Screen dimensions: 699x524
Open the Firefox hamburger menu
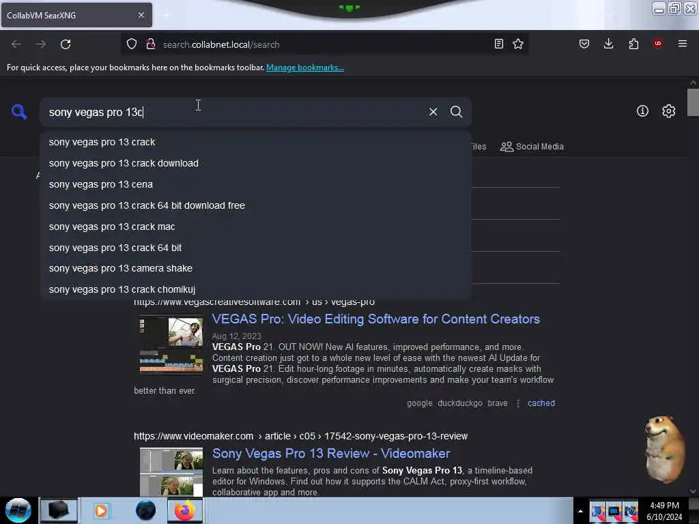[683, 44]
